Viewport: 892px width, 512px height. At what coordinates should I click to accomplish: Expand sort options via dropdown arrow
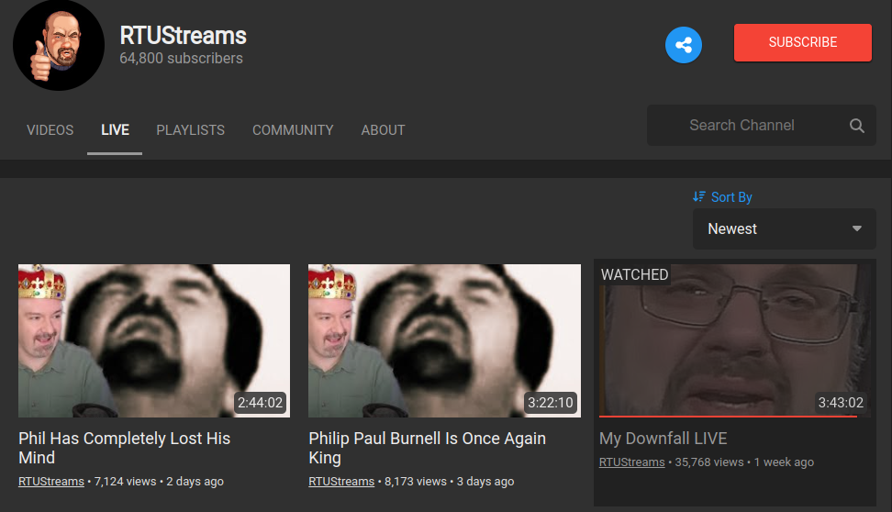tap(857, 228)
